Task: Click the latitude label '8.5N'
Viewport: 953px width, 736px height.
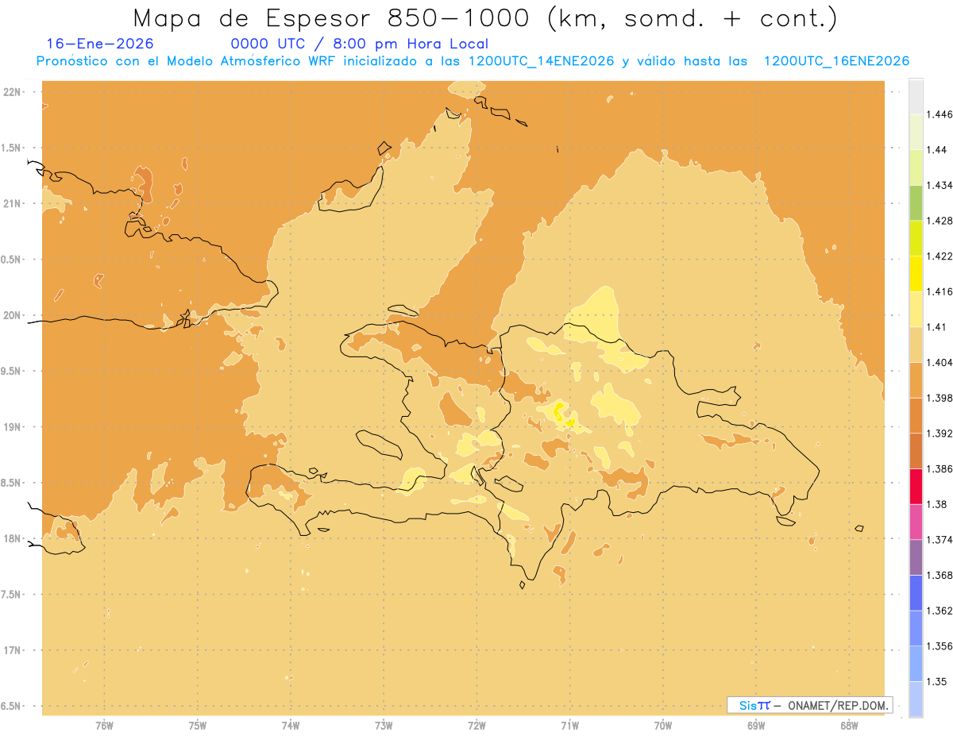Action: tap(12, 483)
